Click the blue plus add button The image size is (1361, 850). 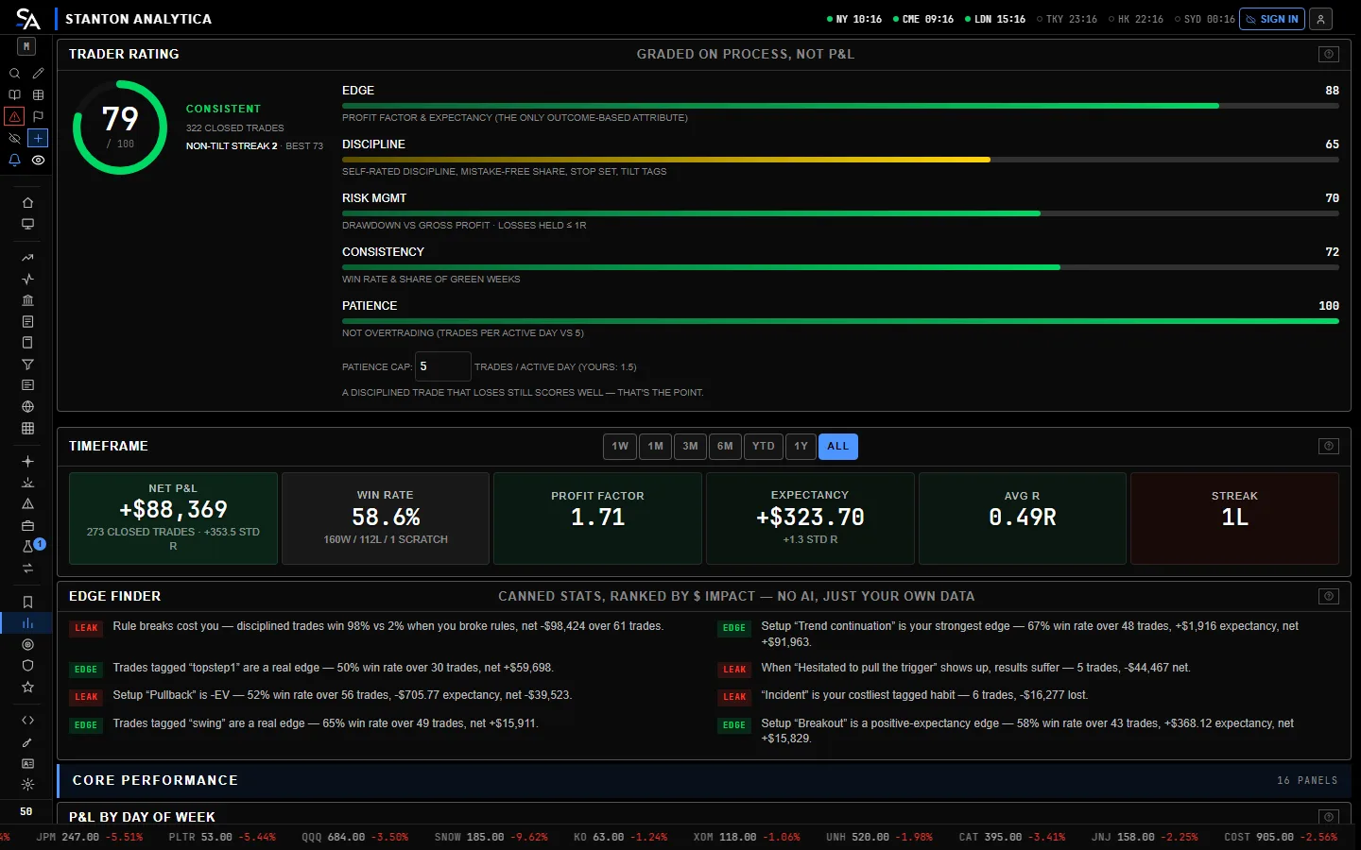point(38,138)
